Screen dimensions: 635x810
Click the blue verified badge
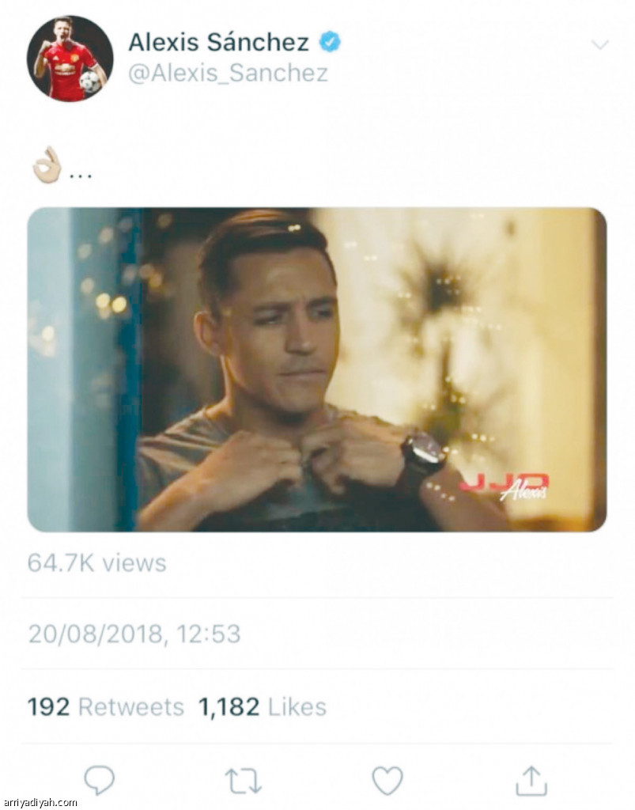point(330,42)
